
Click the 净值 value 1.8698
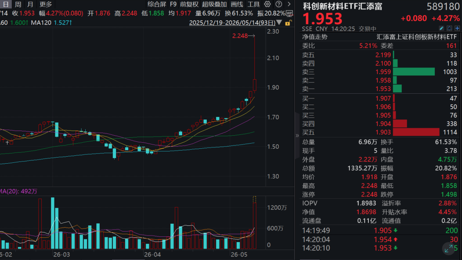366,212
